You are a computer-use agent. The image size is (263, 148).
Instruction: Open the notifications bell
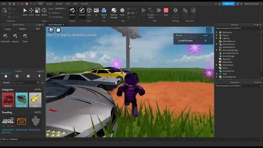click(x=220, y=4)
